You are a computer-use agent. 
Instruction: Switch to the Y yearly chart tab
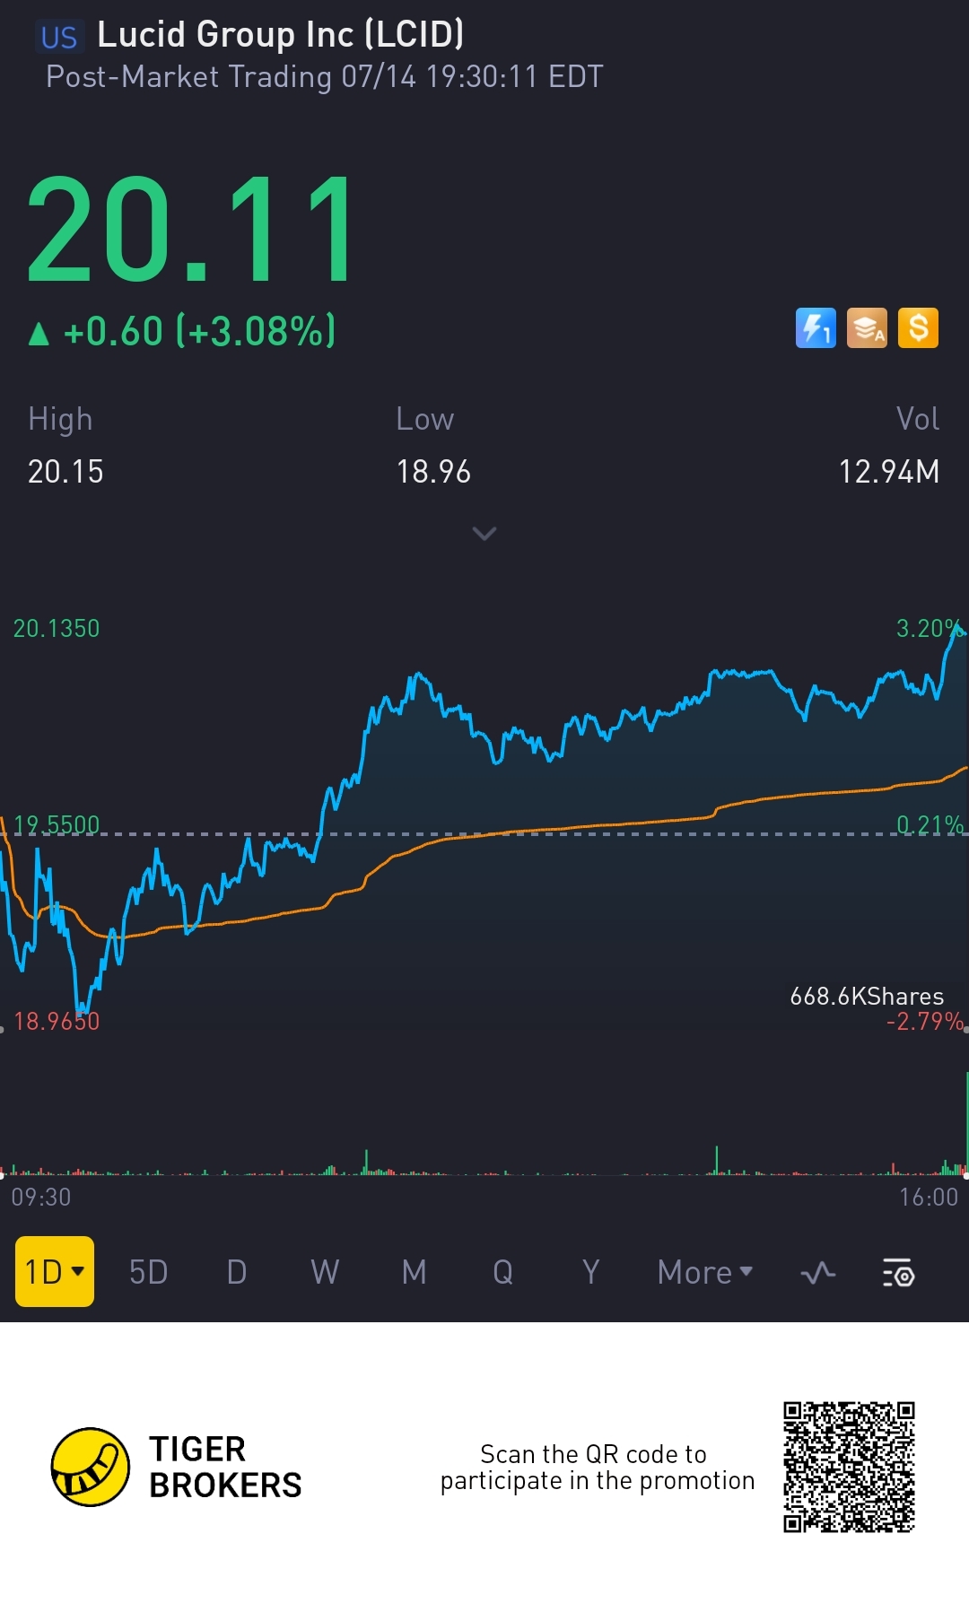(x=590, y=1272)
